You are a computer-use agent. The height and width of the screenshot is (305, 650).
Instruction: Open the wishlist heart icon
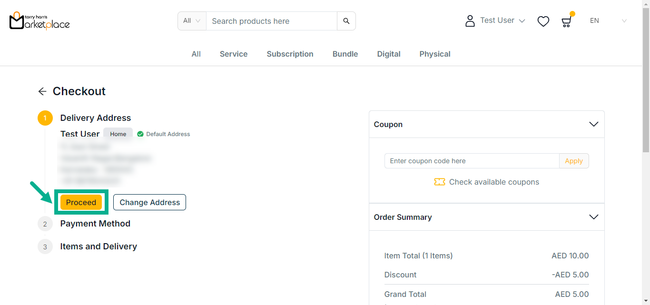pos(543,21)
